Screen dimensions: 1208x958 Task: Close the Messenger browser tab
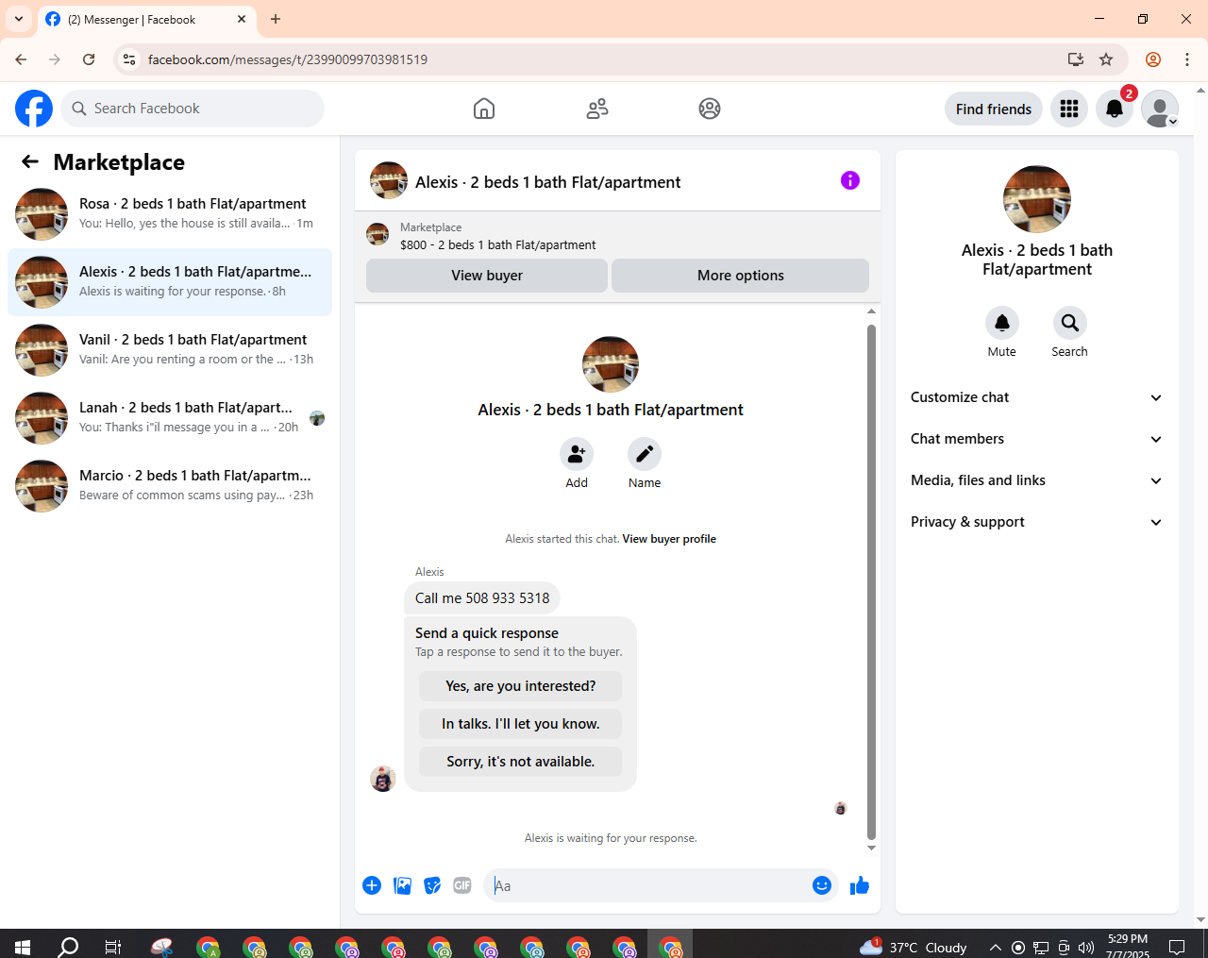pos(242,19)
